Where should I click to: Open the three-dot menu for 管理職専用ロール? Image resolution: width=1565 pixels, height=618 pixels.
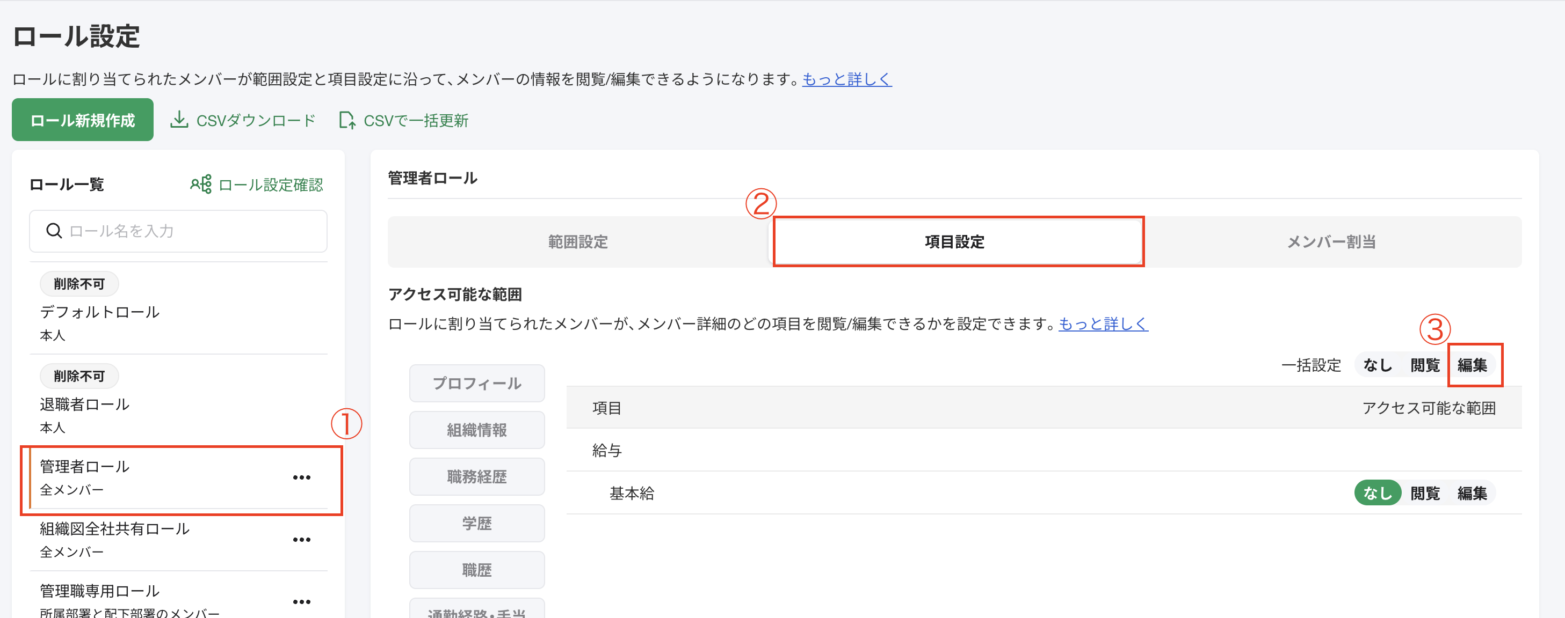click(x=302, y=601)
